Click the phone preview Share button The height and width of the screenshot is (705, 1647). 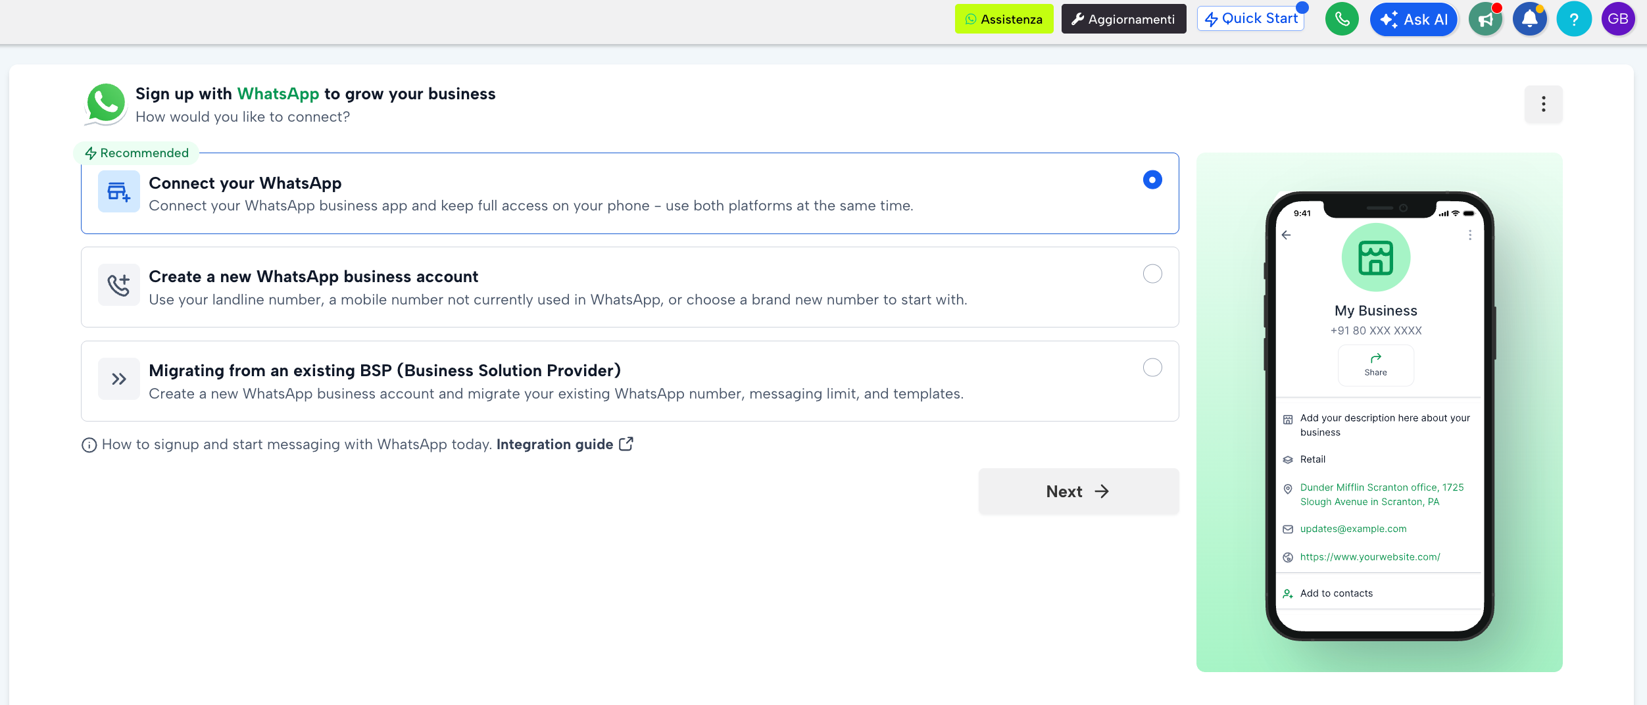click(1375, 365)
